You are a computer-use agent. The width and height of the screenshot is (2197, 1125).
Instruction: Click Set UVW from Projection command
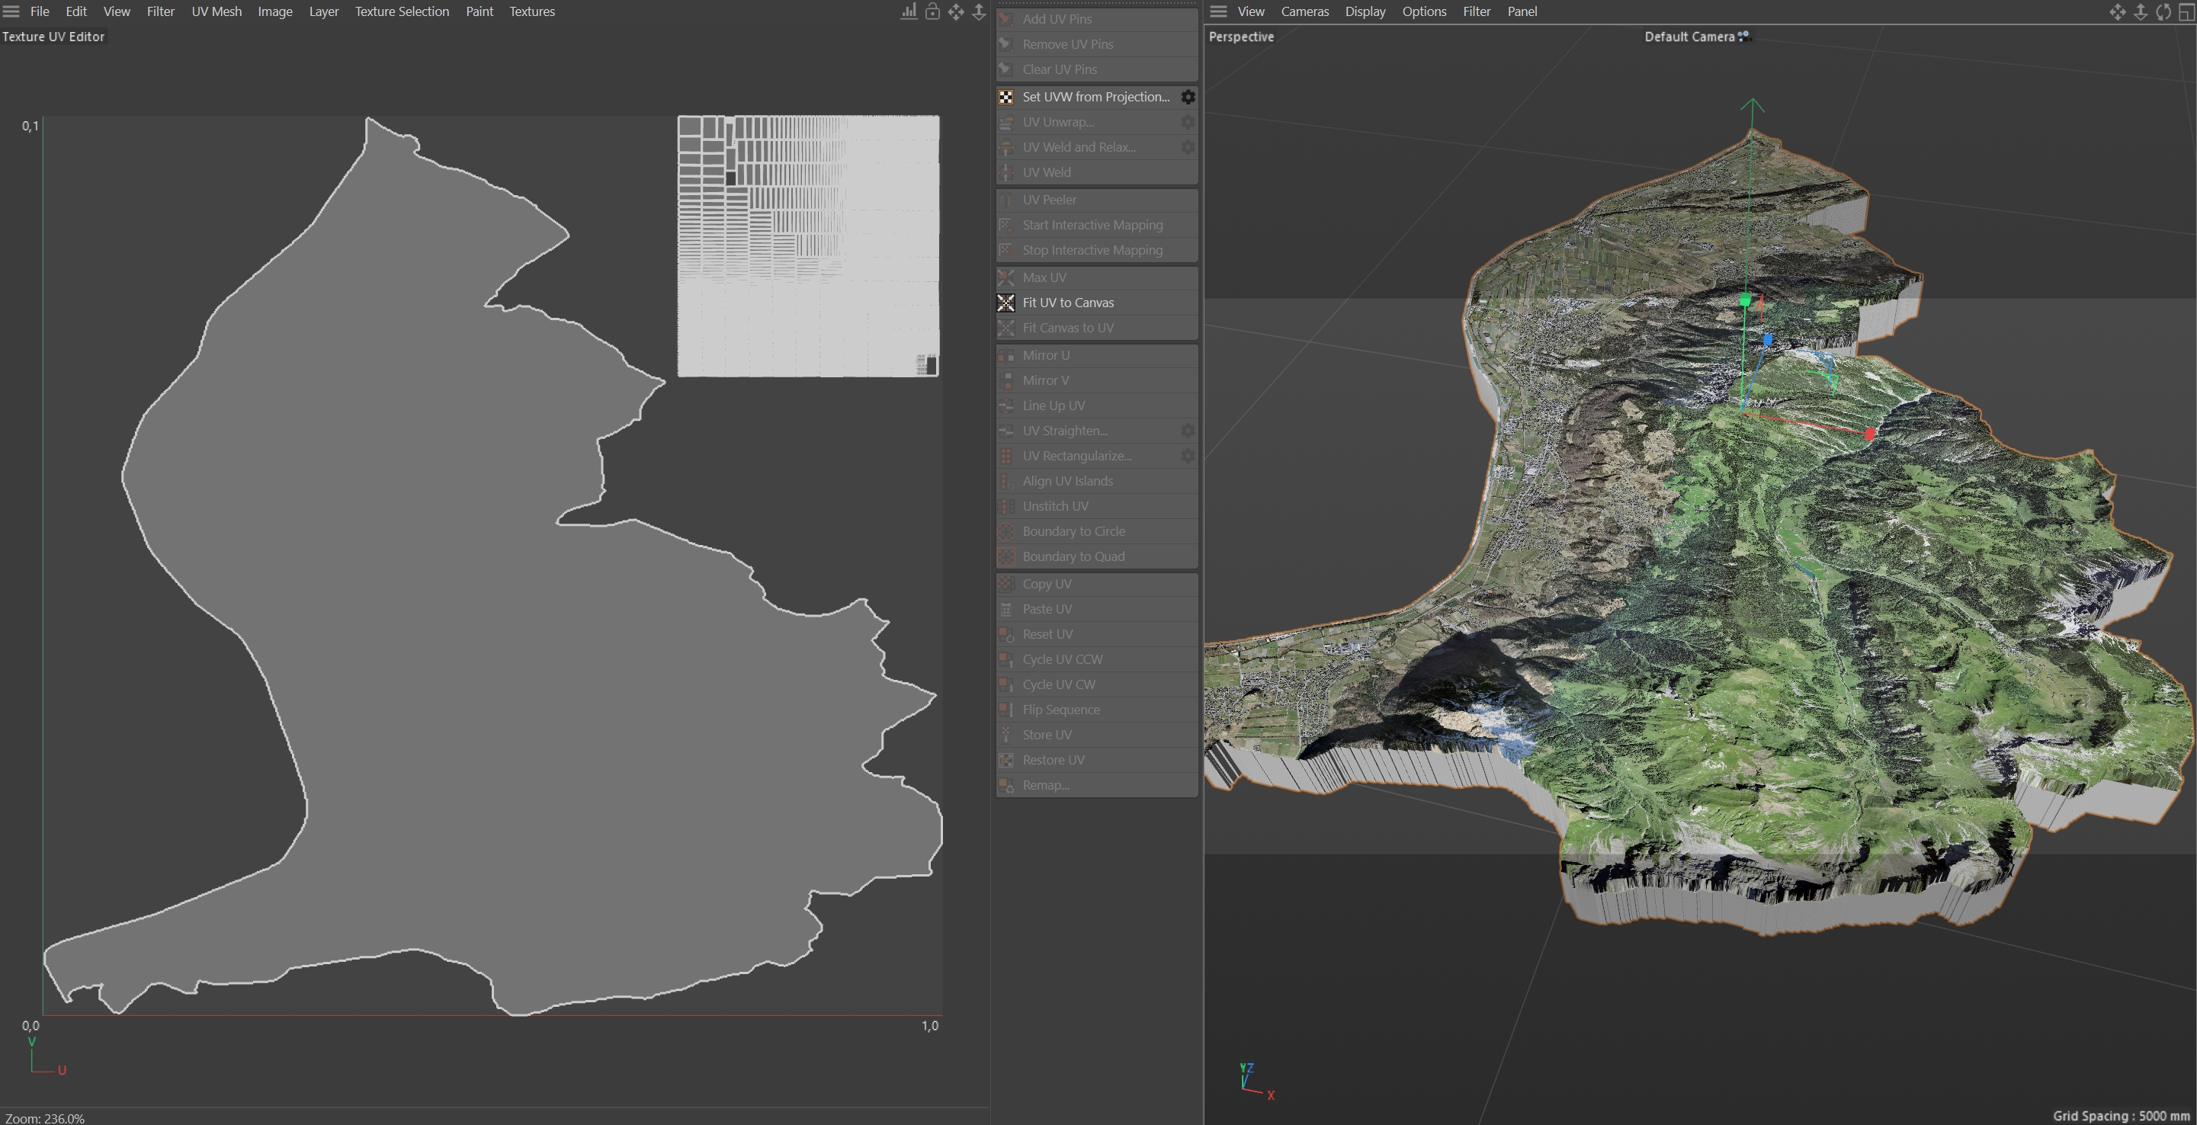point(1095,98)
